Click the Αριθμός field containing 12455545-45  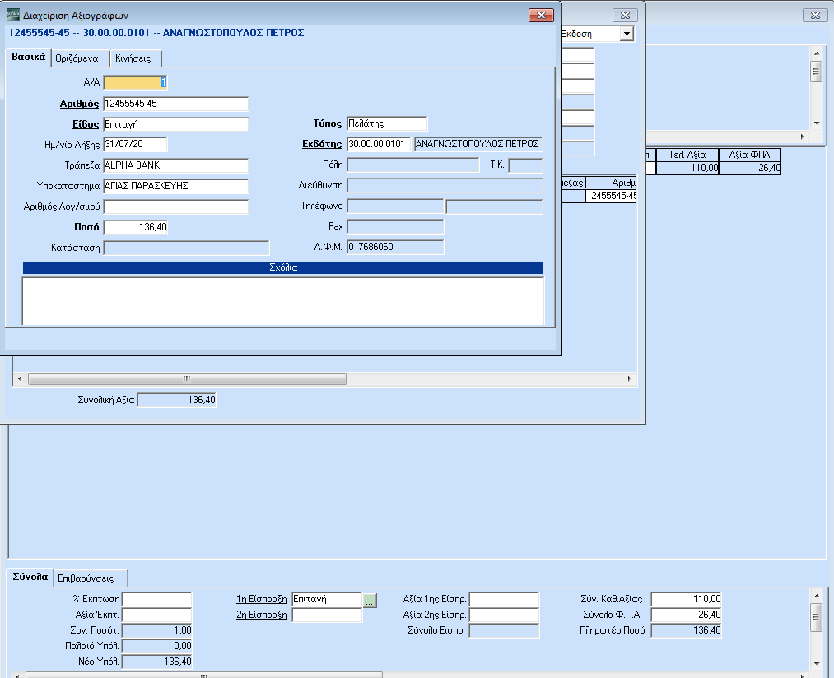tap(176, 104)
